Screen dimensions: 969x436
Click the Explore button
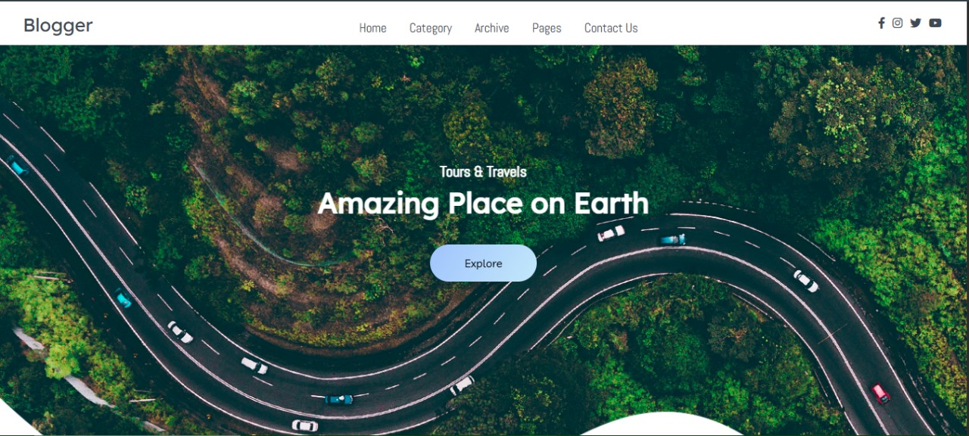483,263
